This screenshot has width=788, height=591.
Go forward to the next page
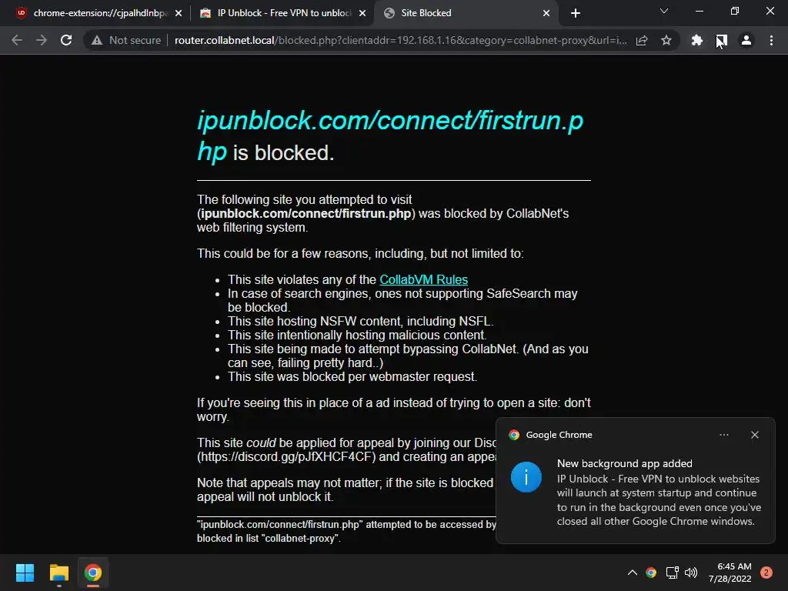pyautogui.click(x=42, y=40)
